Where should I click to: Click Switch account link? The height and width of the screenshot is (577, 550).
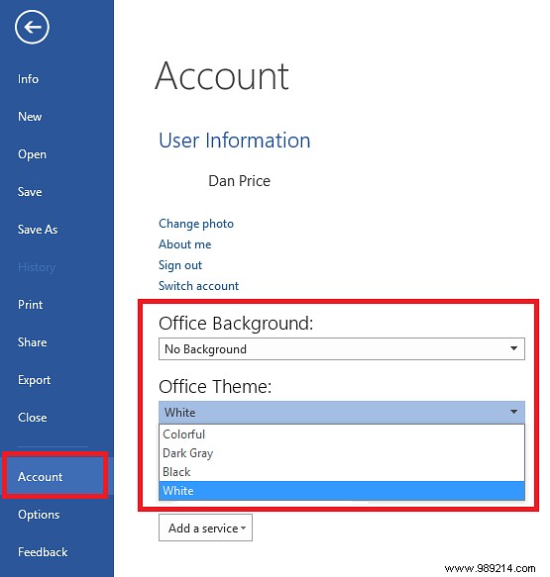click(x=198, y=286)
